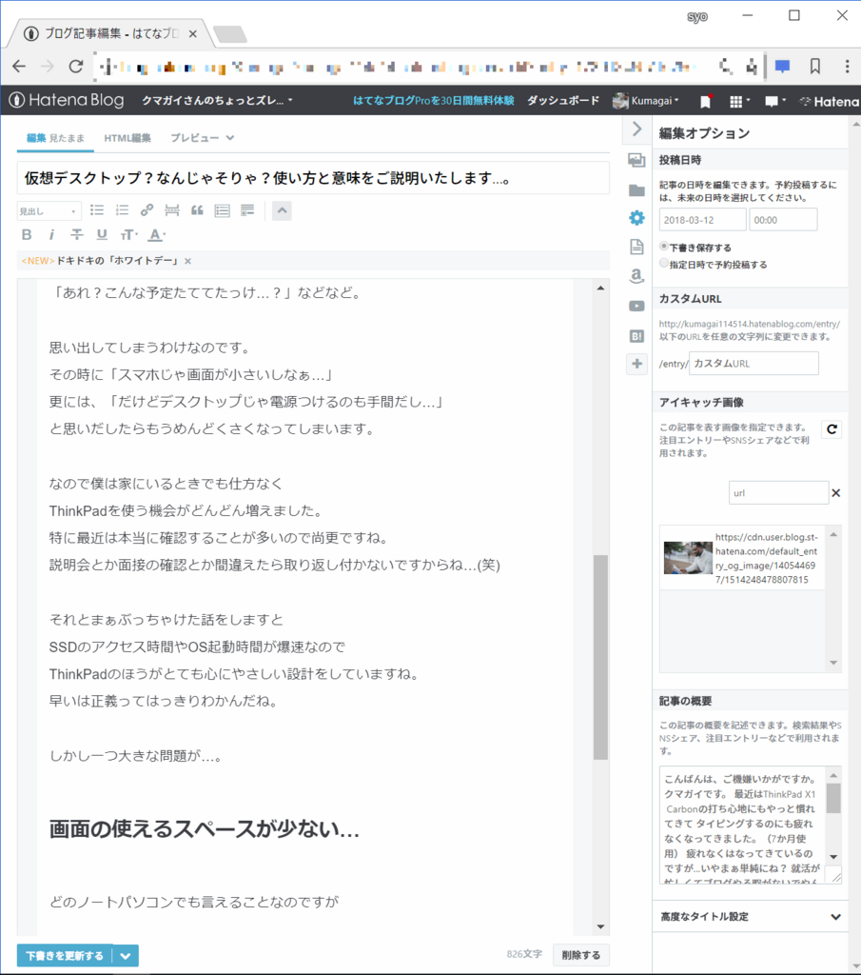Open the photo insert sidebar panel

[x=636, y=160]
